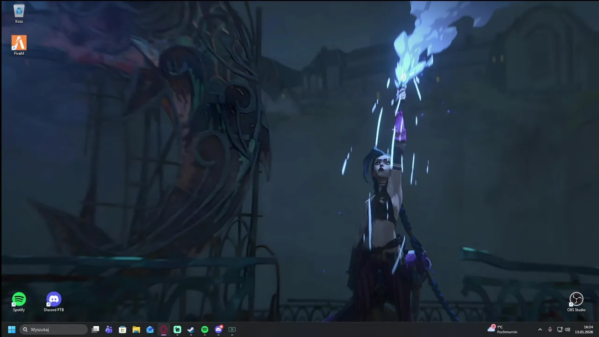599x337 pixels.
Task: Select the Spotify desktop shortcut
Action: click(19, 302)
